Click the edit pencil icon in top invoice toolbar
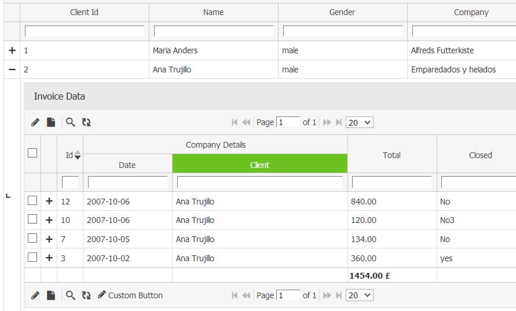 point(35,122)
